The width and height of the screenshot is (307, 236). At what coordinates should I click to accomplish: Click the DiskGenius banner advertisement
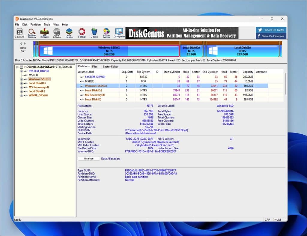(x=182, y=33)
